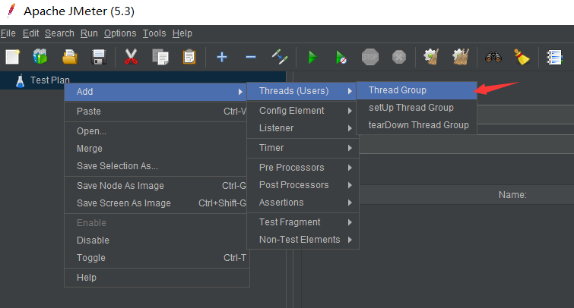This screenshot has width=574, height=308.
Task: Select Thread Group menu item
Action: coord(417,90)
